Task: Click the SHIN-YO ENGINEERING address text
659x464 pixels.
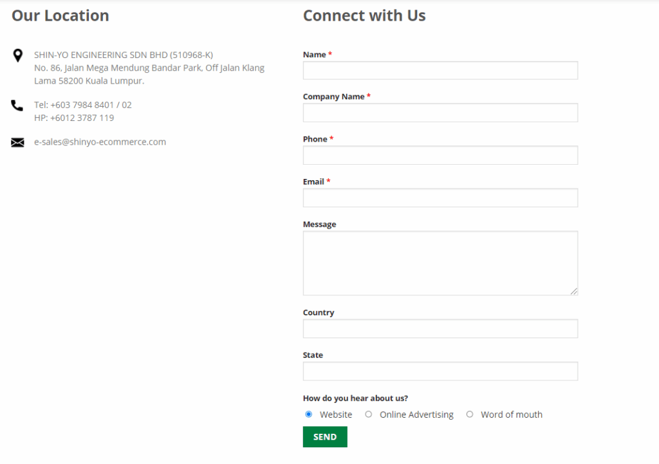Action: click(149, 68)
